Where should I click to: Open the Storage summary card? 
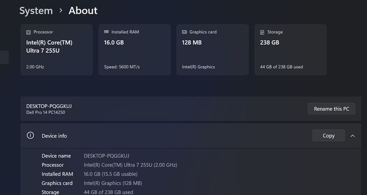(x=290, y=50)
